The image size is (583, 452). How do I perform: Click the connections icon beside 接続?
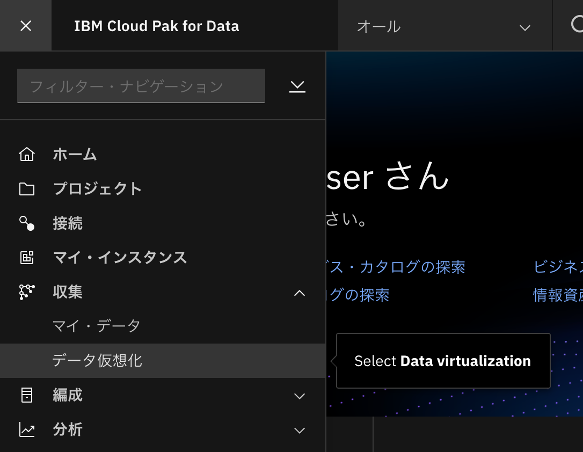pos(27,223)
